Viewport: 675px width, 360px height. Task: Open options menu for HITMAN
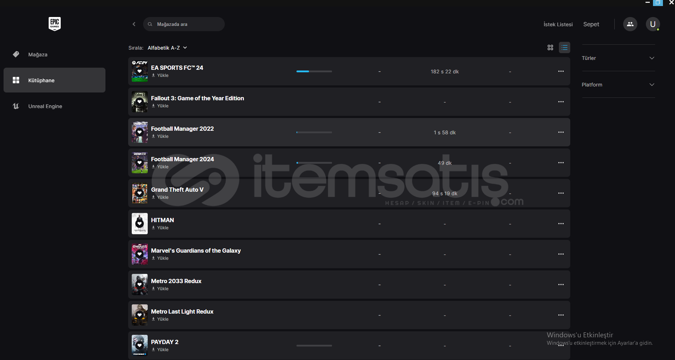[561, 224]
